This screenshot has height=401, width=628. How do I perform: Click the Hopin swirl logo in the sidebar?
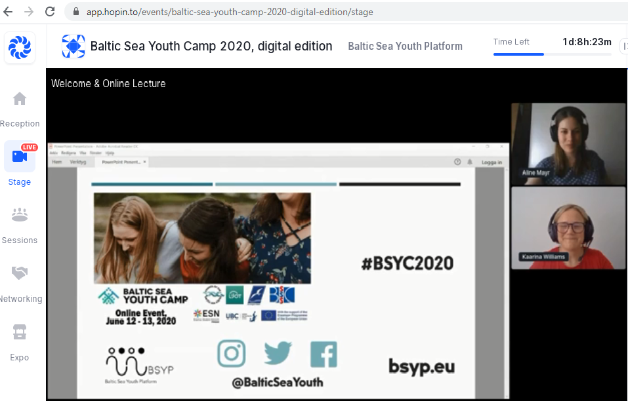coord(20,48)
